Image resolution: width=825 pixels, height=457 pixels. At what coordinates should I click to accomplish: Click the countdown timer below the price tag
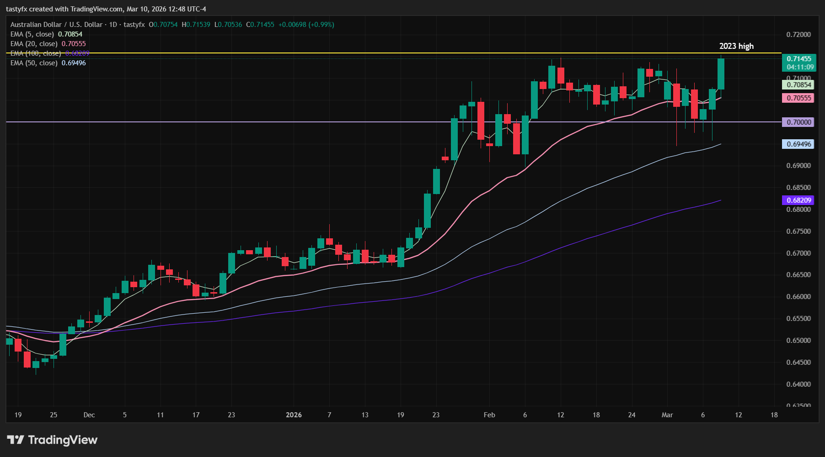click(799, 66)
